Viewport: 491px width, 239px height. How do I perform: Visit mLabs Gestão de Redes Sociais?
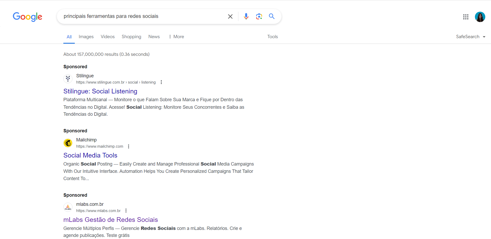[x=111, y=220]
